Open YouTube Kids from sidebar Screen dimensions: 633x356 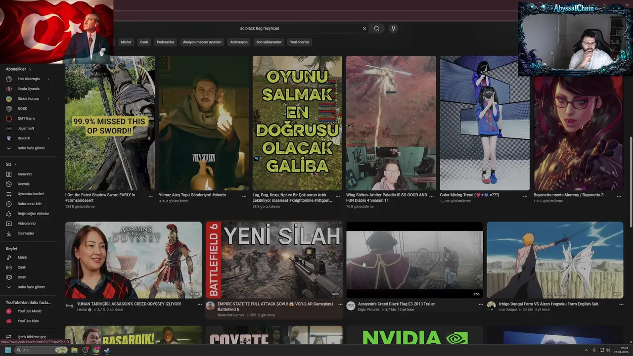(x=28, y=321)
